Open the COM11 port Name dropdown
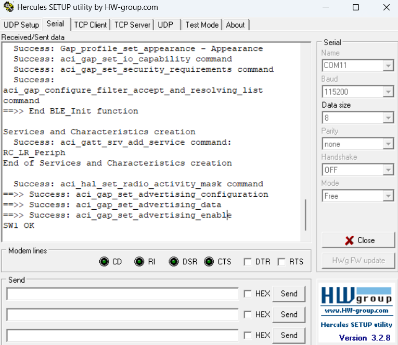The height and width of the screenshot is (345, 398). point(388,66)
